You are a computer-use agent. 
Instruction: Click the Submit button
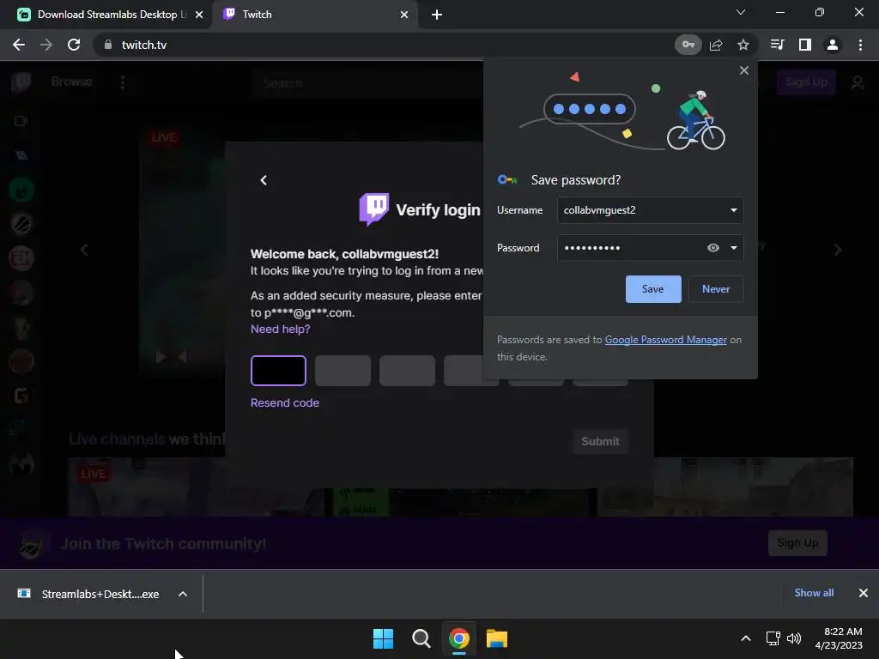click(600, 442)
